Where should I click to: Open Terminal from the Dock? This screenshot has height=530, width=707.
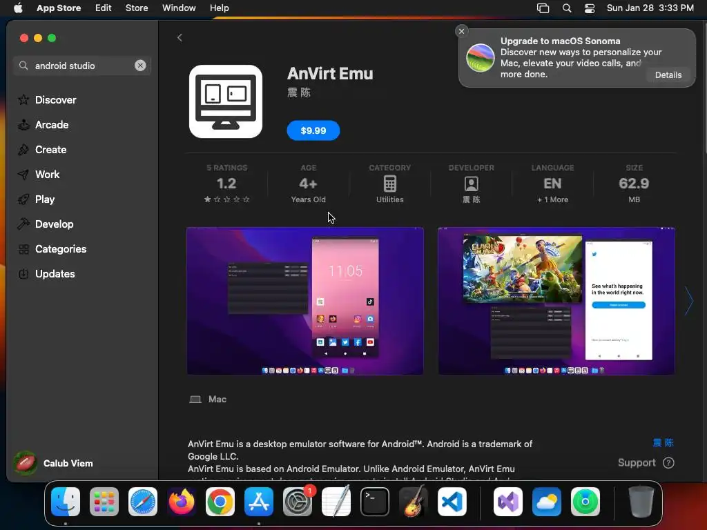(375, 502)
